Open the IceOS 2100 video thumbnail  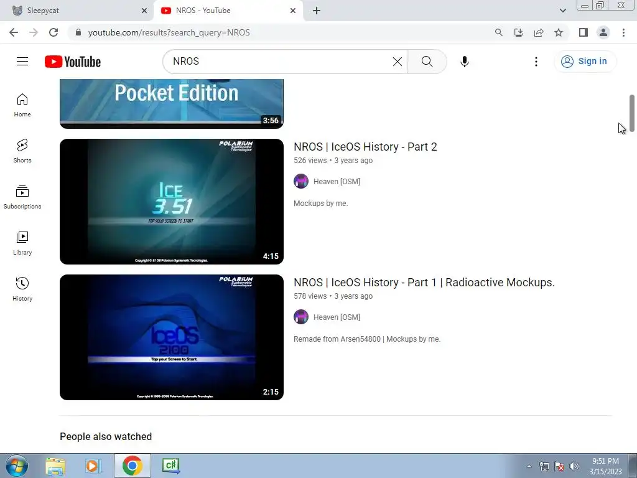[172, 337]
